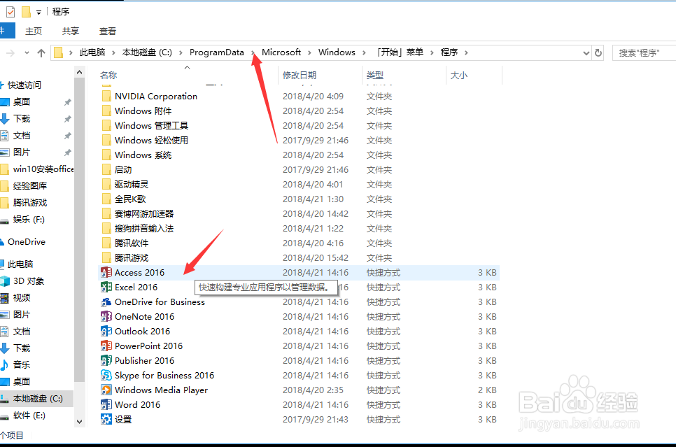Open Outlook 2016 shortcut icon

click(x=106, y=331)
